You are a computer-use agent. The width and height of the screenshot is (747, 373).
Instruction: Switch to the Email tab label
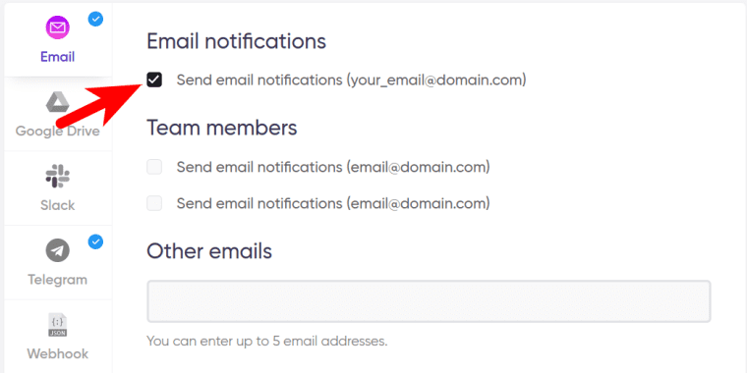[x=58, y=57]
